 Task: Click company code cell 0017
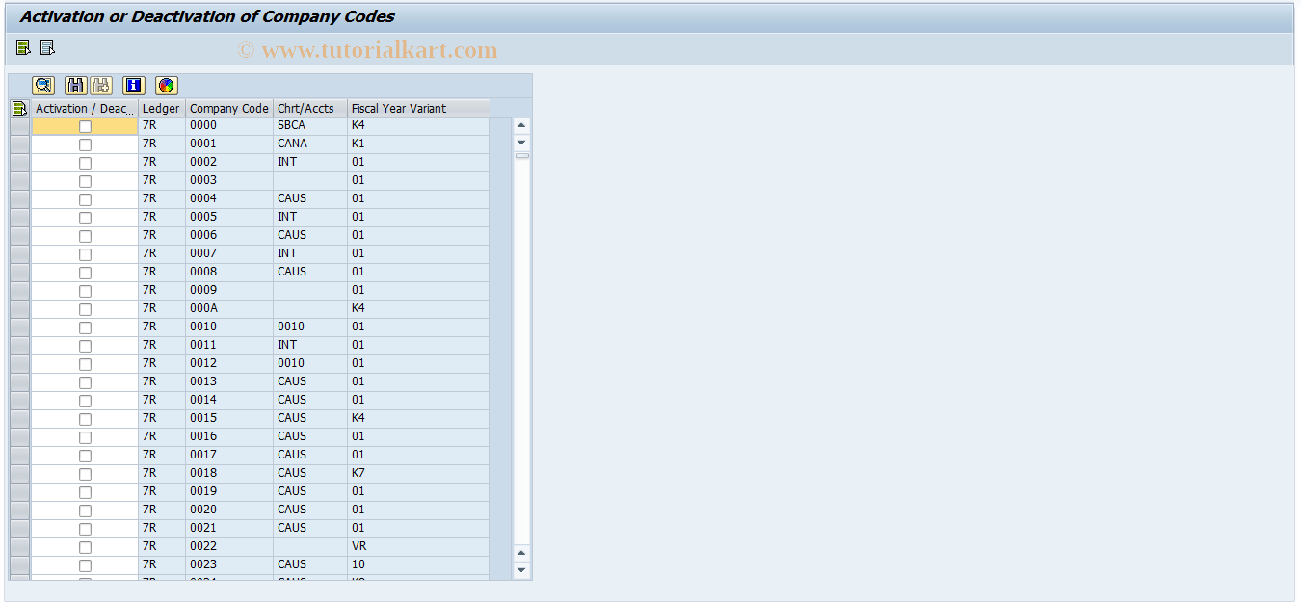click(229, 456)
